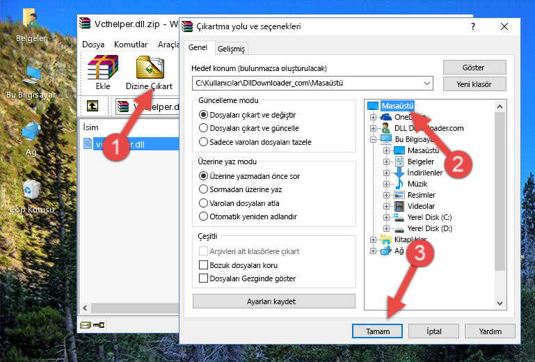Click the WinRAR list scroll-left arrow

click(x=85, y=308)
